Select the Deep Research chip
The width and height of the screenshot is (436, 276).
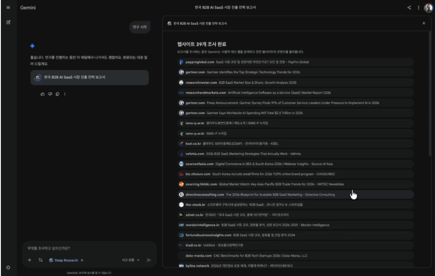click(x=64, y=260)
